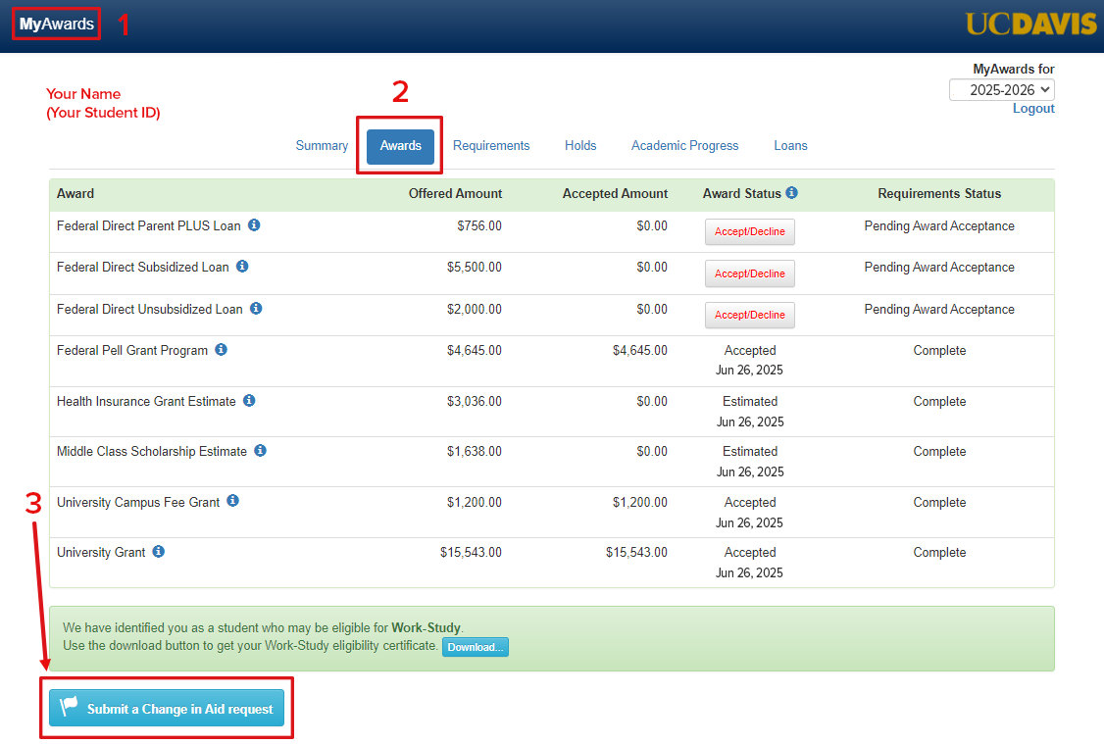
Task: Go to the Holds tab
Action: tap(580, 146)
